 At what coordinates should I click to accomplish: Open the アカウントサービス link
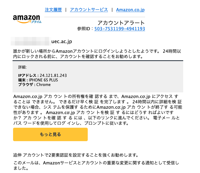tap(89, 10)
